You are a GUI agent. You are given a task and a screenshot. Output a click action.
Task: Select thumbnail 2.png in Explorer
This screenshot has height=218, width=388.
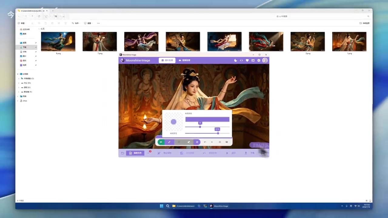point(308,42)
